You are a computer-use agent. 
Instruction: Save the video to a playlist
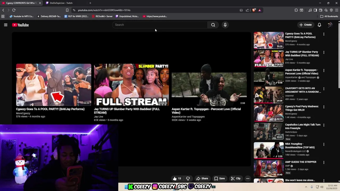point(220,179)
